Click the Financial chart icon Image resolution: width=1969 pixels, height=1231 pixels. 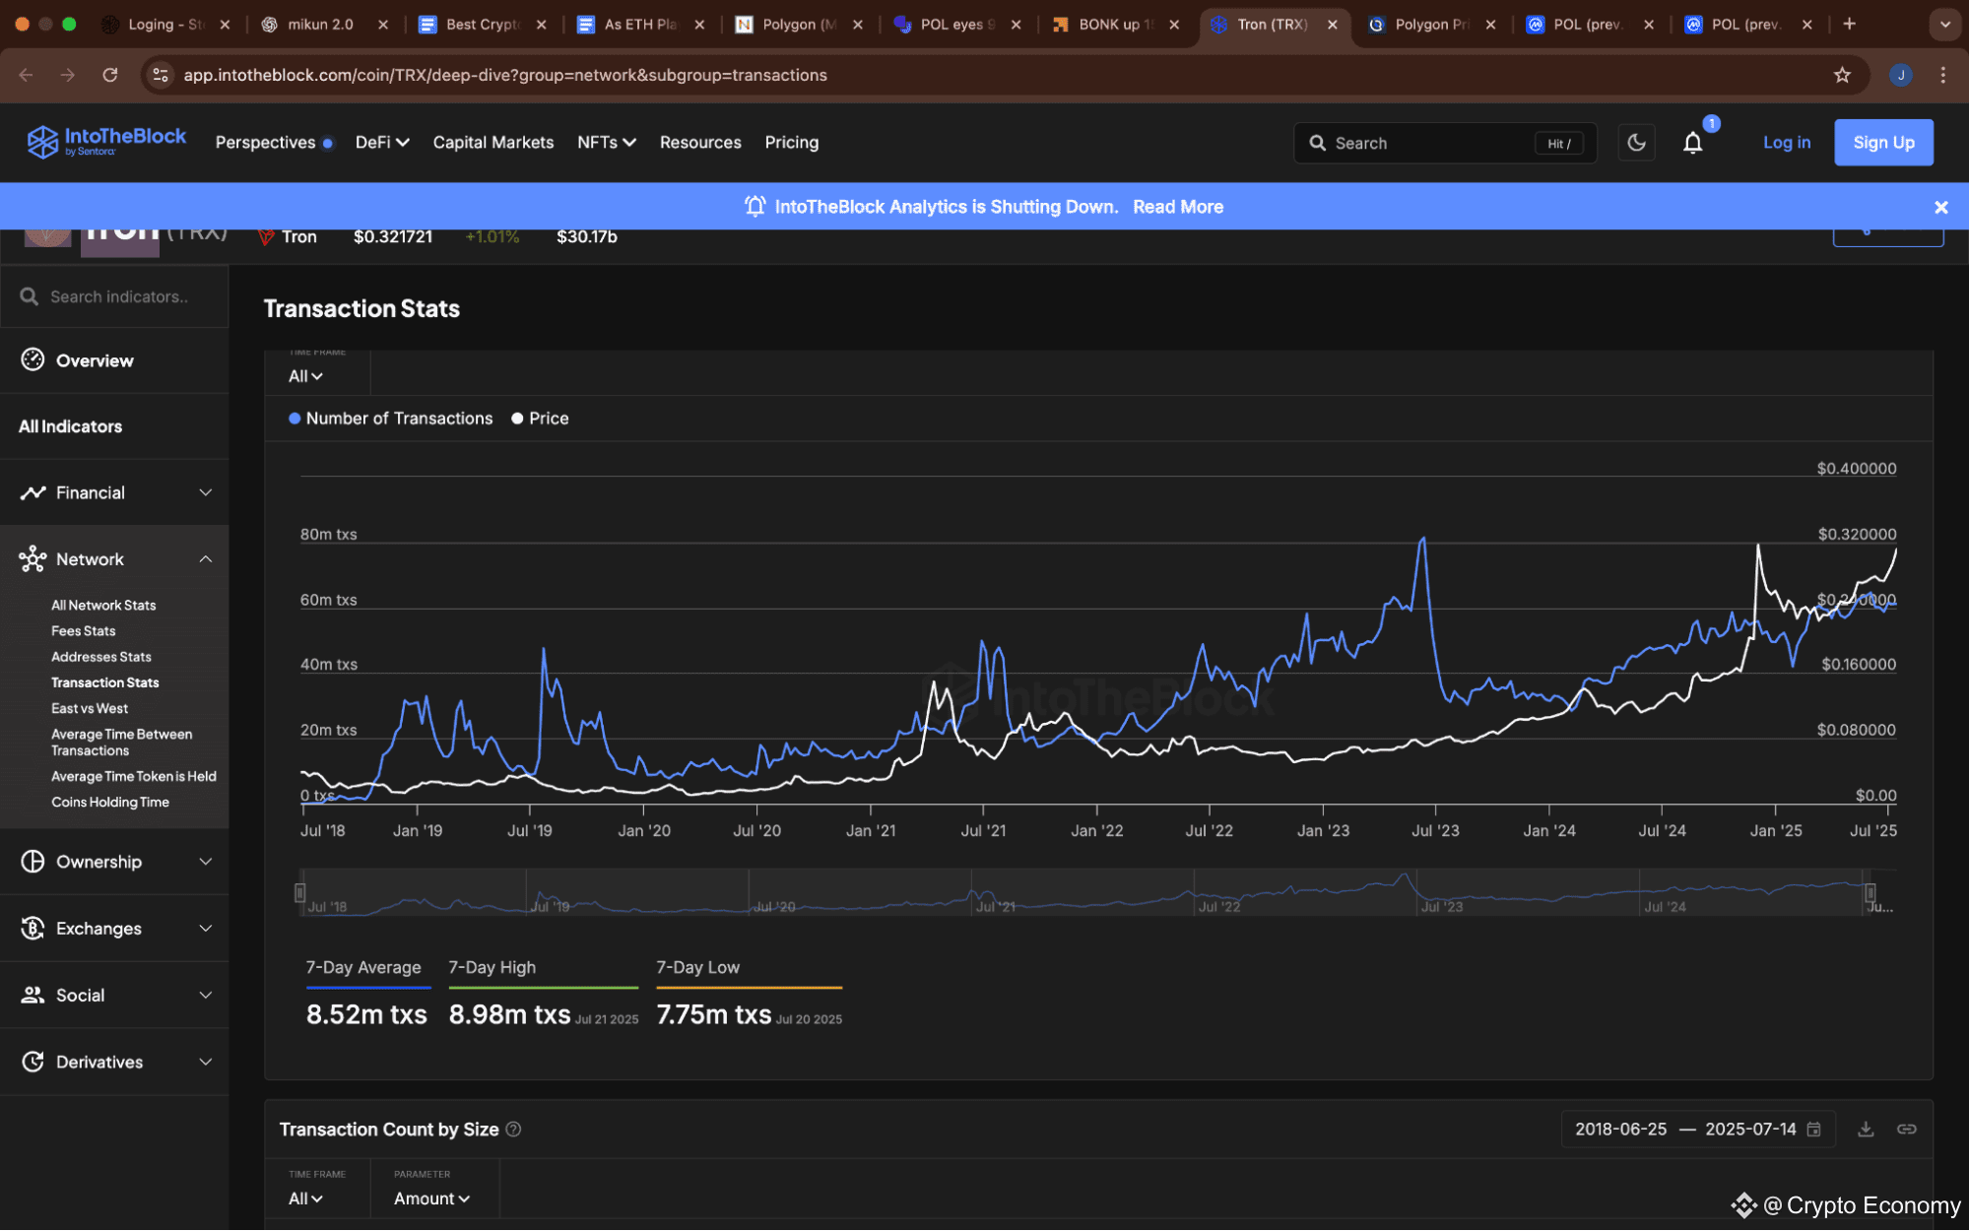point(33,492)
